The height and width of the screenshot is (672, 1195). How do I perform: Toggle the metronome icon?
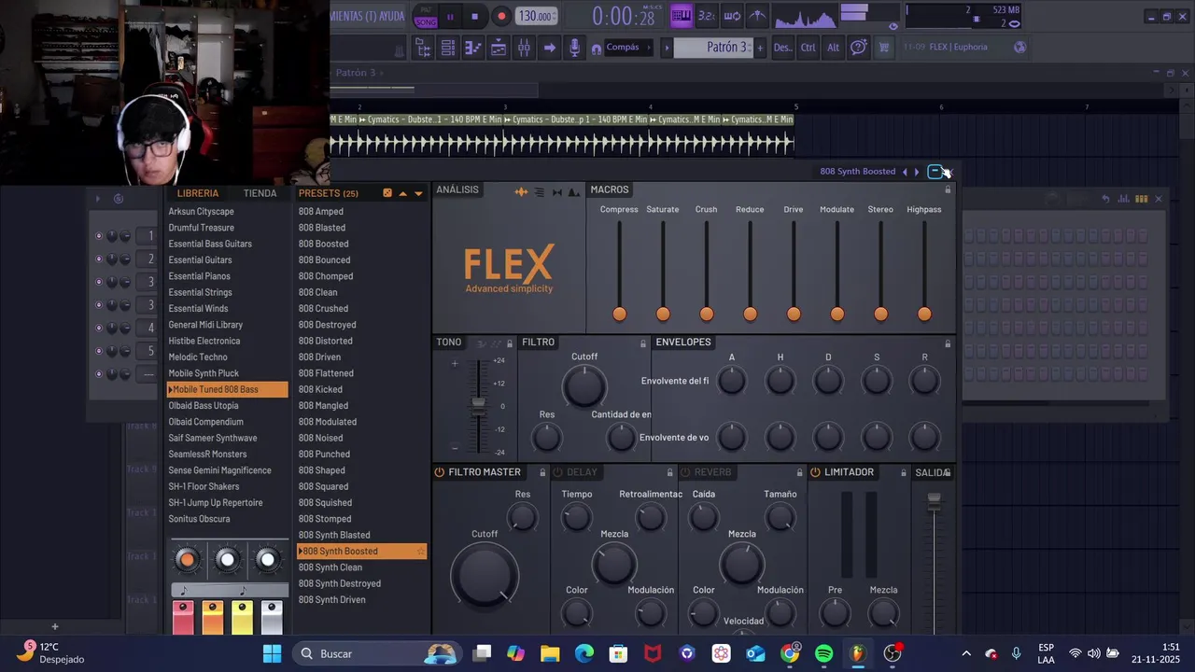click(x=757, y=16)
